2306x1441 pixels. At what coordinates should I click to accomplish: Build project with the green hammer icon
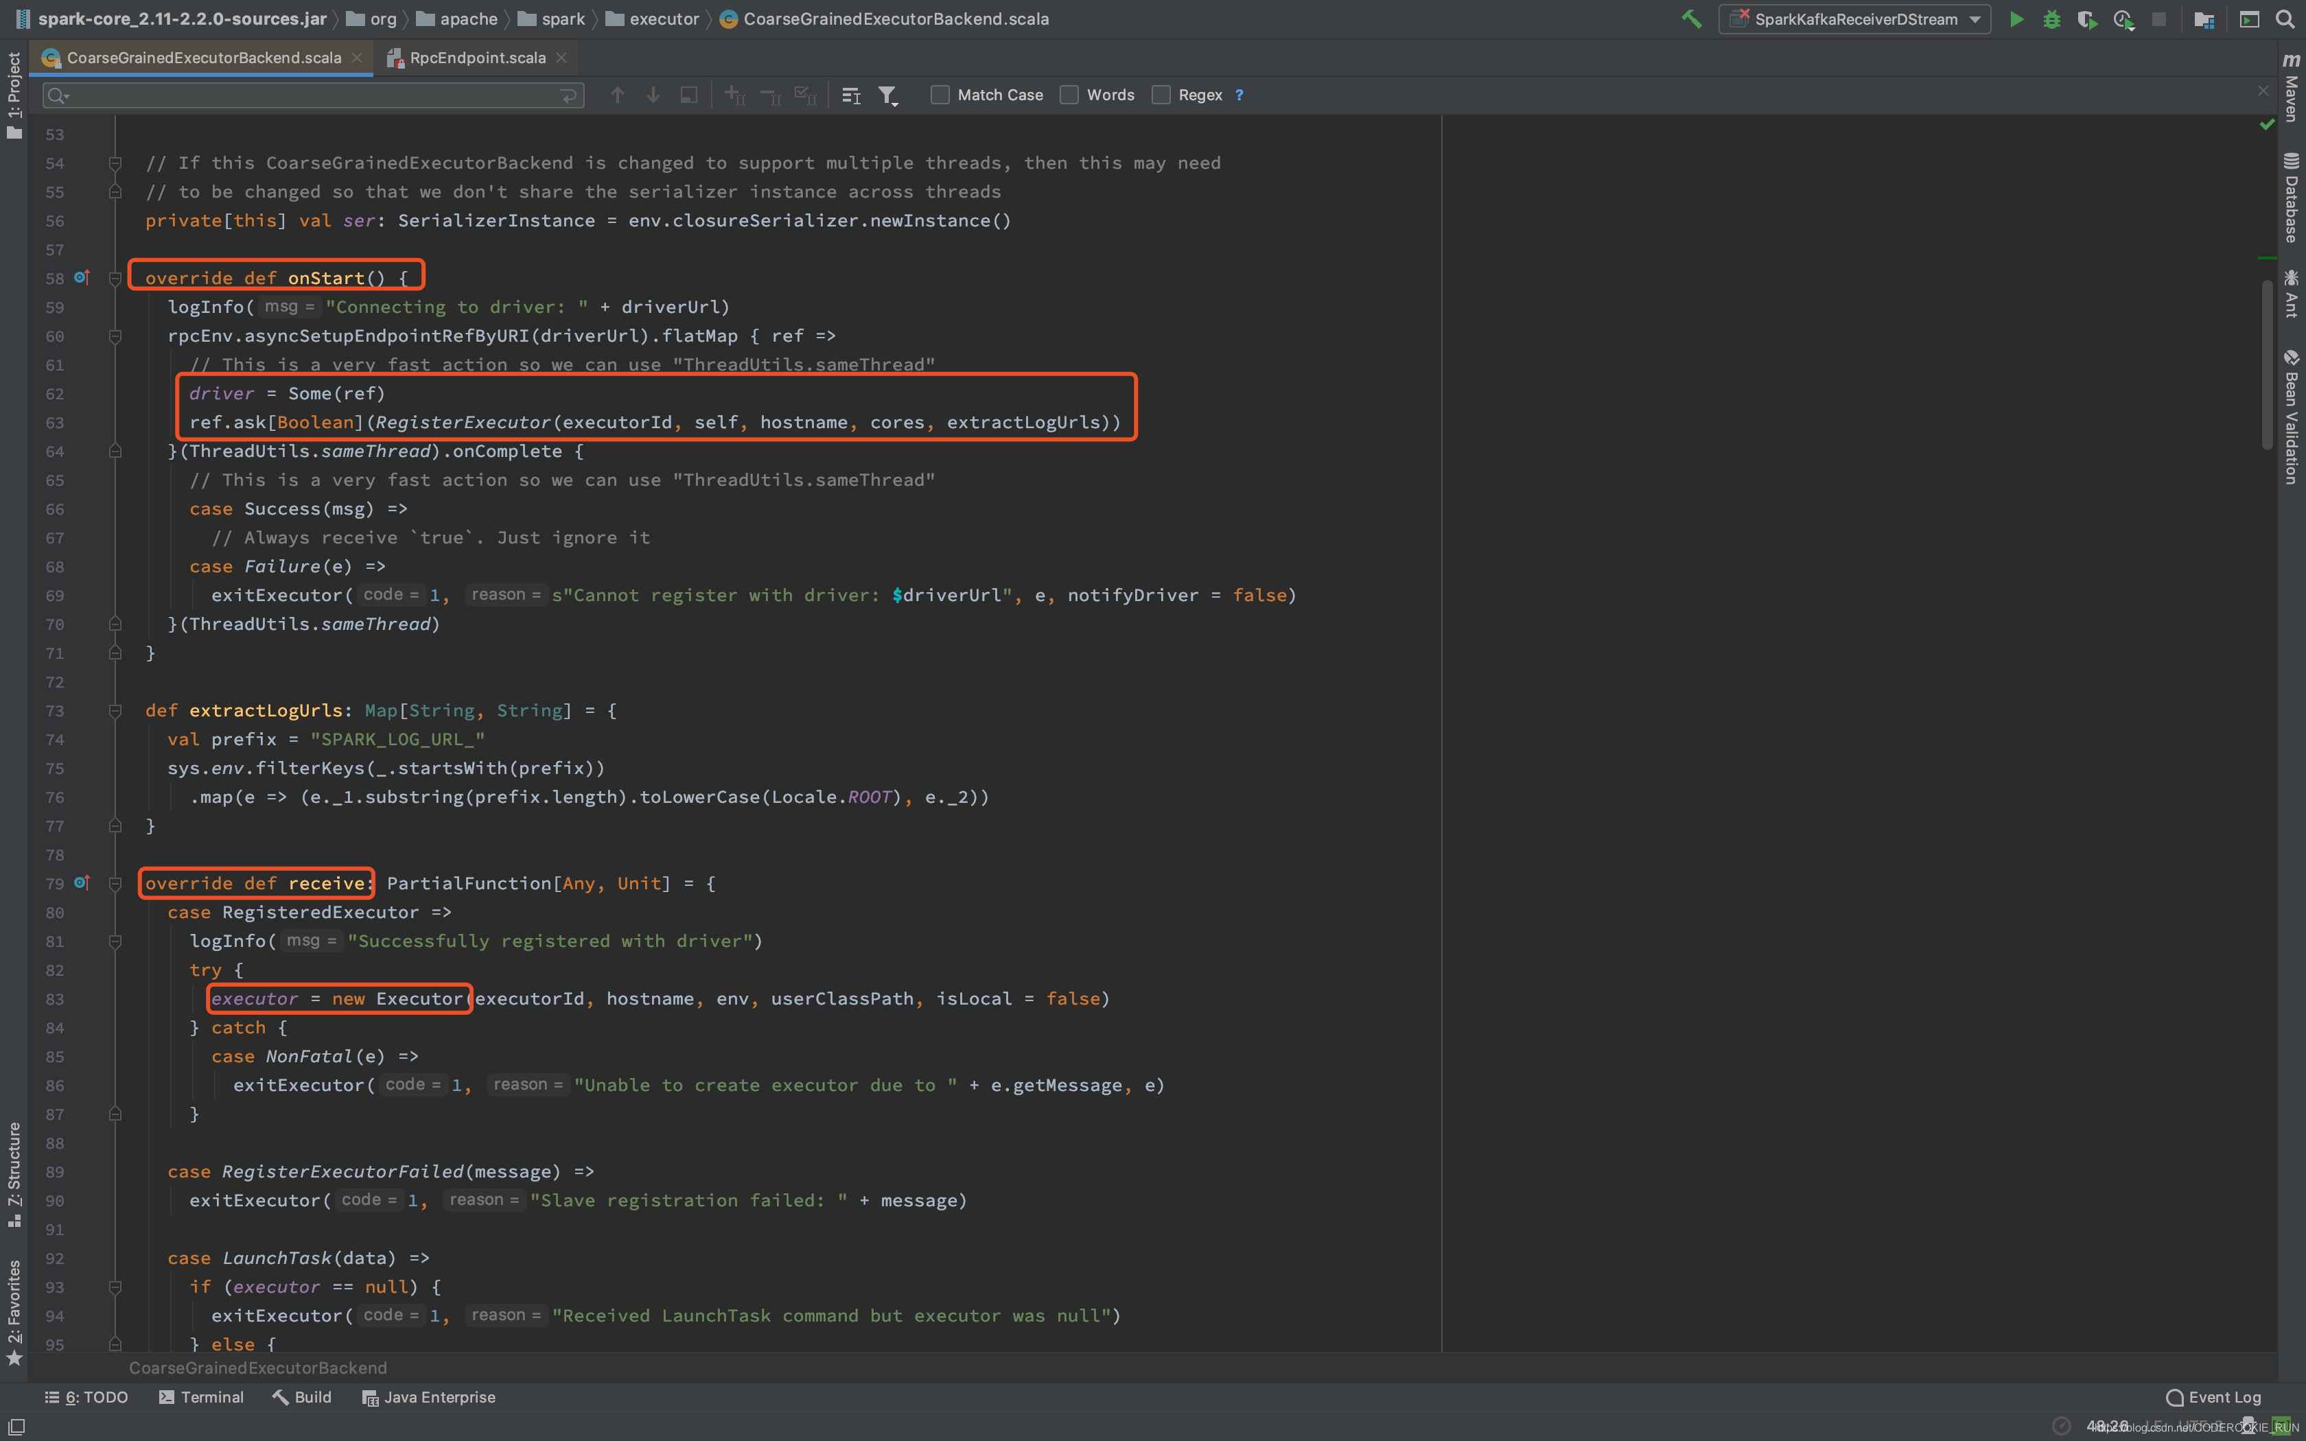(x=1691, y=19)
